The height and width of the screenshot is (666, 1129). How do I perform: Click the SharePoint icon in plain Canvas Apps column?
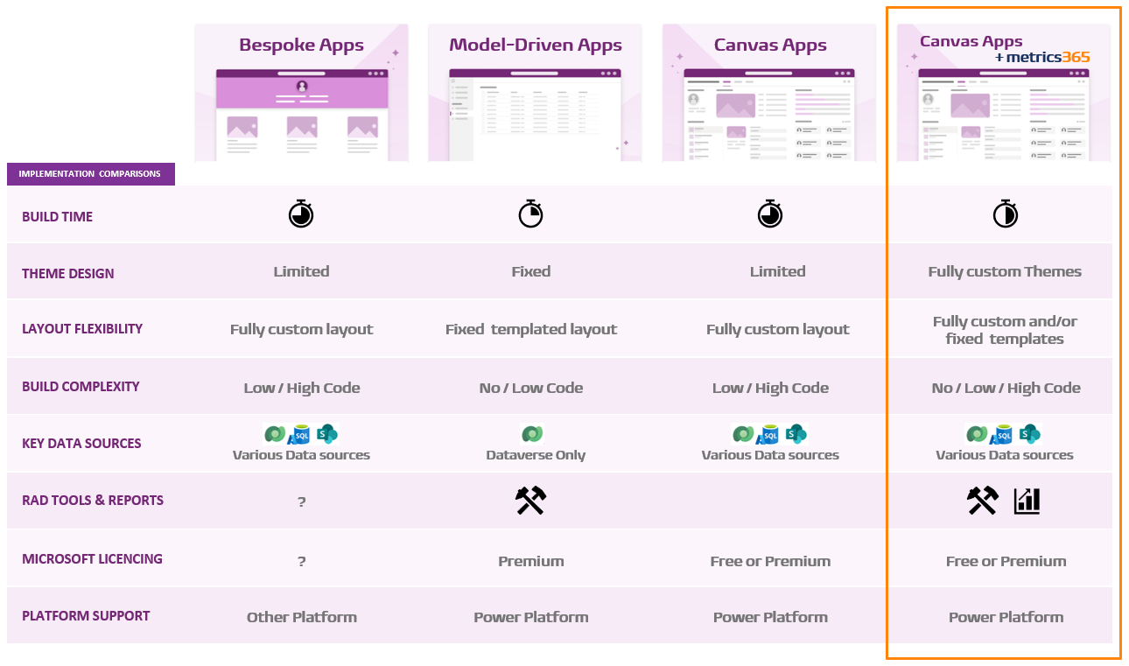(x=796, y=434)
